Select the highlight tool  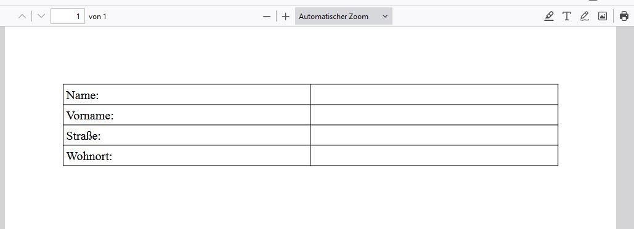[549, 17]
